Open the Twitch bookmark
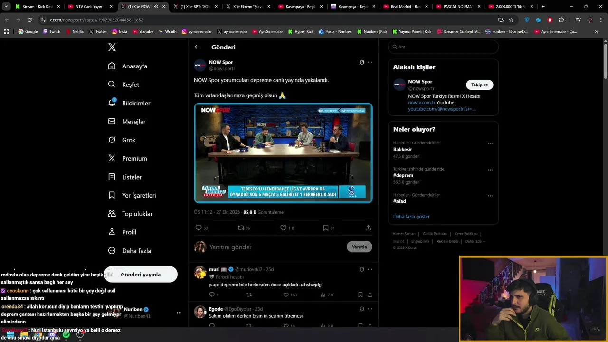Viewport: 608px width, 342px height. click(52, 32)
